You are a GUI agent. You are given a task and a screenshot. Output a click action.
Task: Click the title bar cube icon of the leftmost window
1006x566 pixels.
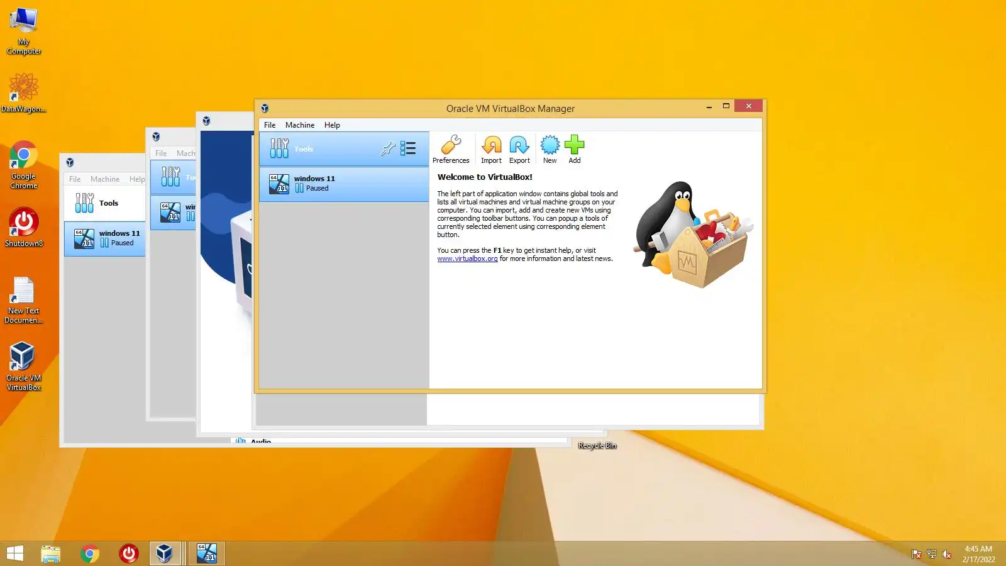[70, 162]
